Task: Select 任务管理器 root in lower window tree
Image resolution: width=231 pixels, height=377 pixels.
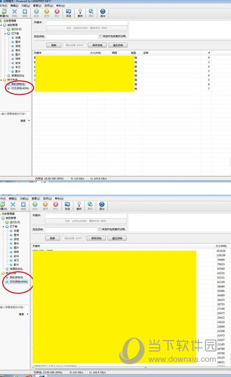Action: coord(8,214)
